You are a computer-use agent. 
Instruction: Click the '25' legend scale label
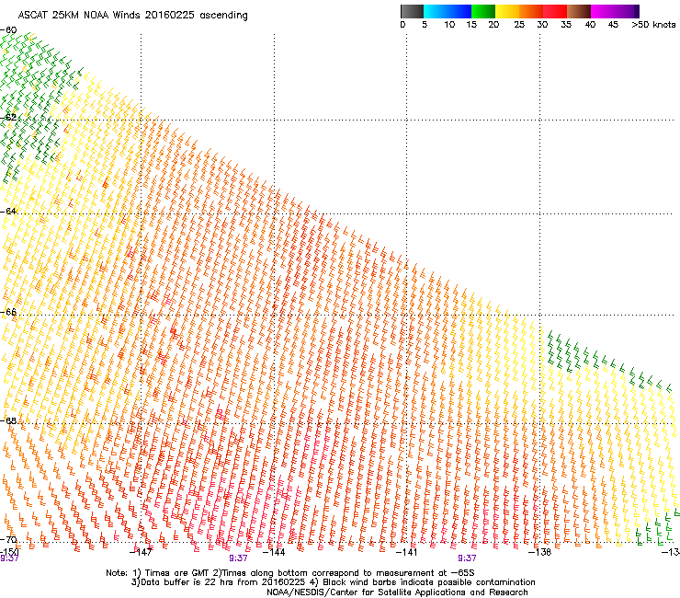click(519, 24)
